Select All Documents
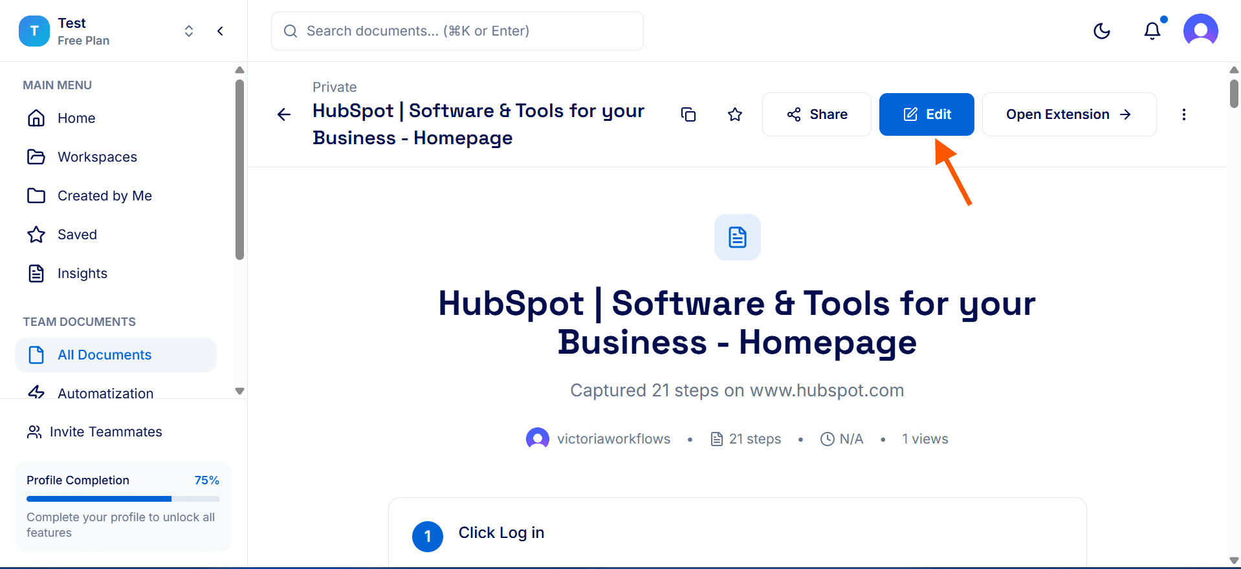 116,355
